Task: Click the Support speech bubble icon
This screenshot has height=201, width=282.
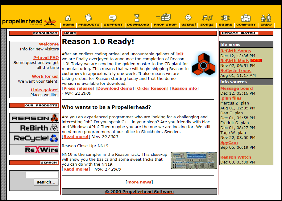Action: coord(113,18)
